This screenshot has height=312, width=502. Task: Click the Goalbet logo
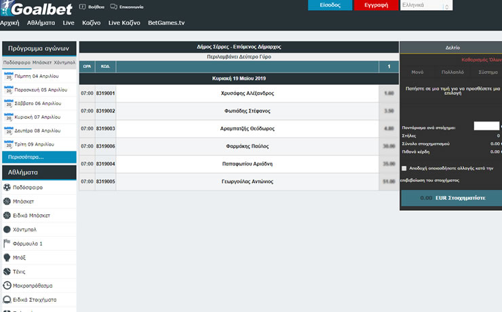pyautogui.click(x=34, y=8)
